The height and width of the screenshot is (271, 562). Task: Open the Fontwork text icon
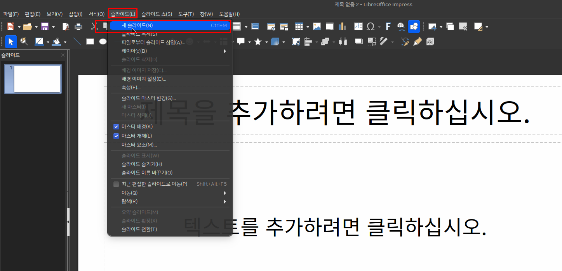point(388,26)
